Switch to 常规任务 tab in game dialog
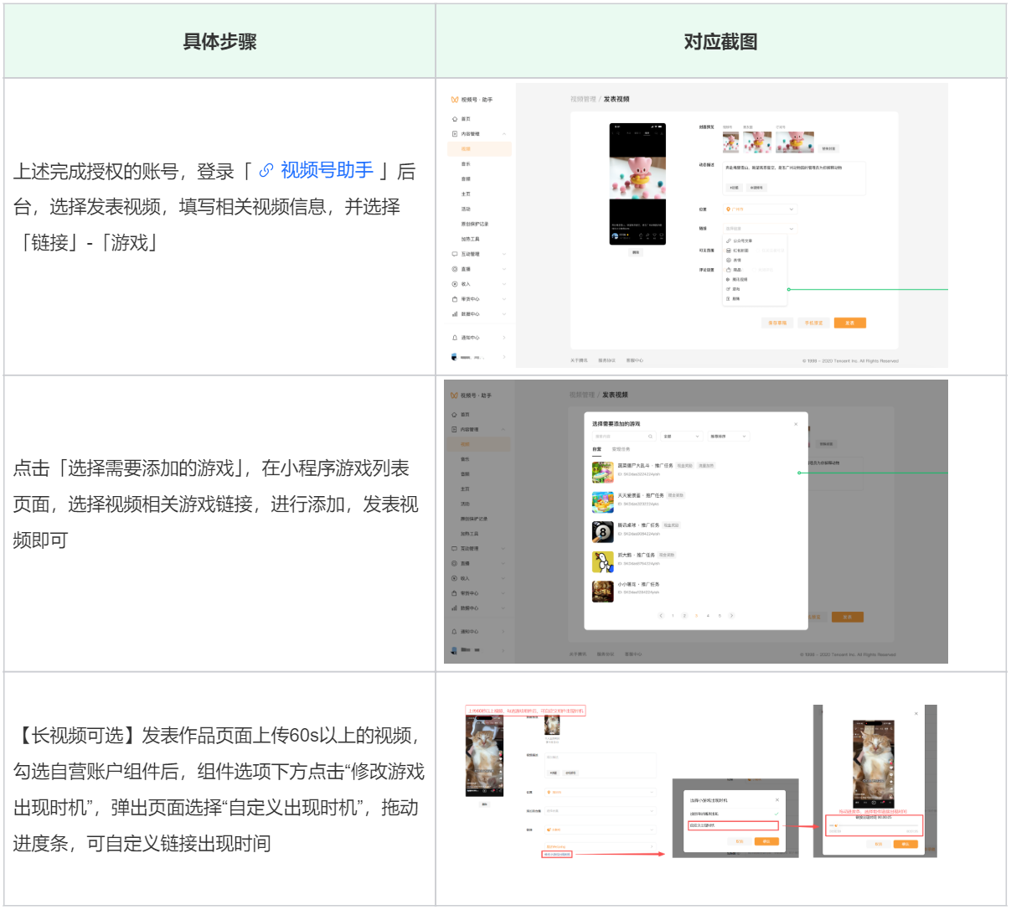Image resolution: width=1011 pixels, height=910 pixels. click(x=621, y=449)
